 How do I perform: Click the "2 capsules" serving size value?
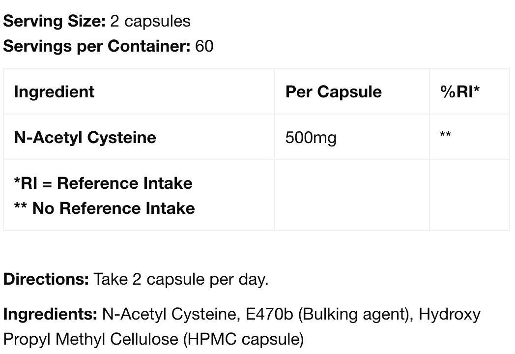(150, 21)
